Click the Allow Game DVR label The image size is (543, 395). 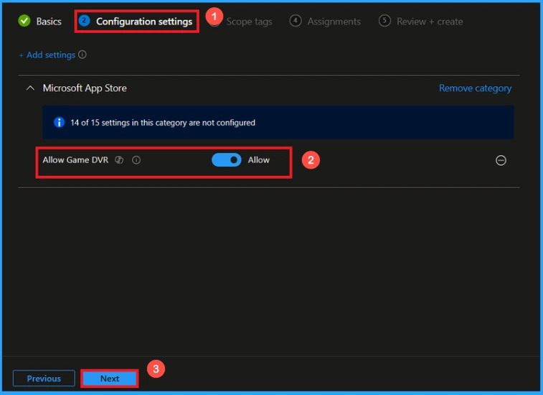(x=75, y=160)
